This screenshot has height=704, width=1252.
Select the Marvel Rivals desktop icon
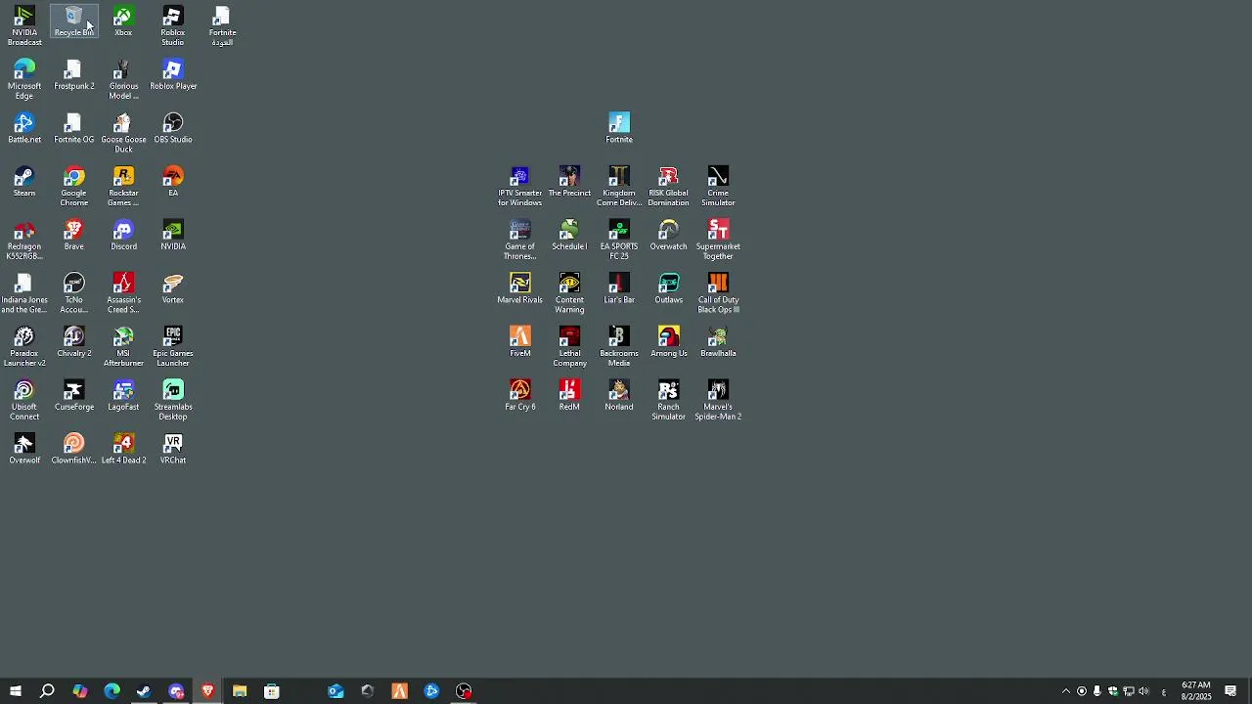coord(520,289)
